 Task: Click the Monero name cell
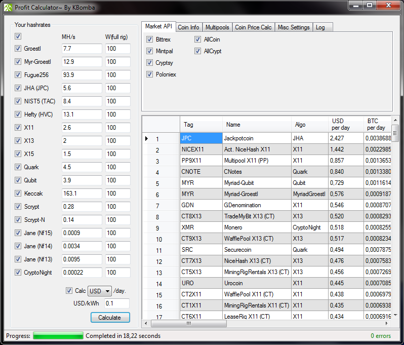(257, 227)
